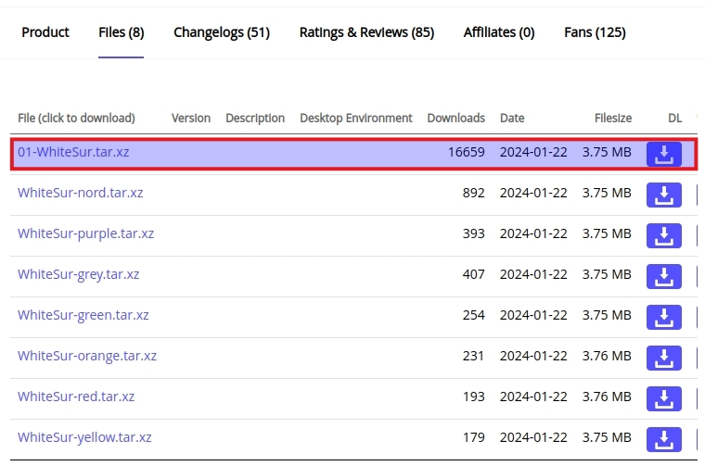The image size is (705, 466).
Task: Open the WhiteSur-grey.tar.xz file link
Action: pos(79,275)
